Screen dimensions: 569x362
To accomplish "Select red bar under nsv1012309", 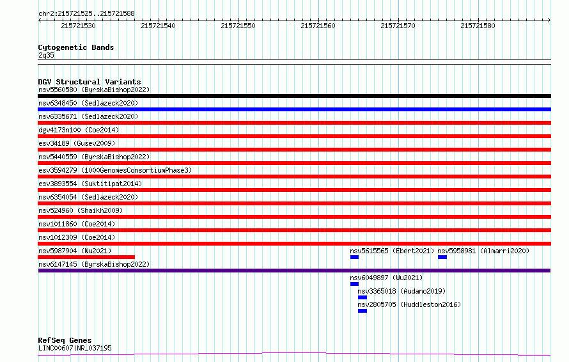I will click(294, 244).
